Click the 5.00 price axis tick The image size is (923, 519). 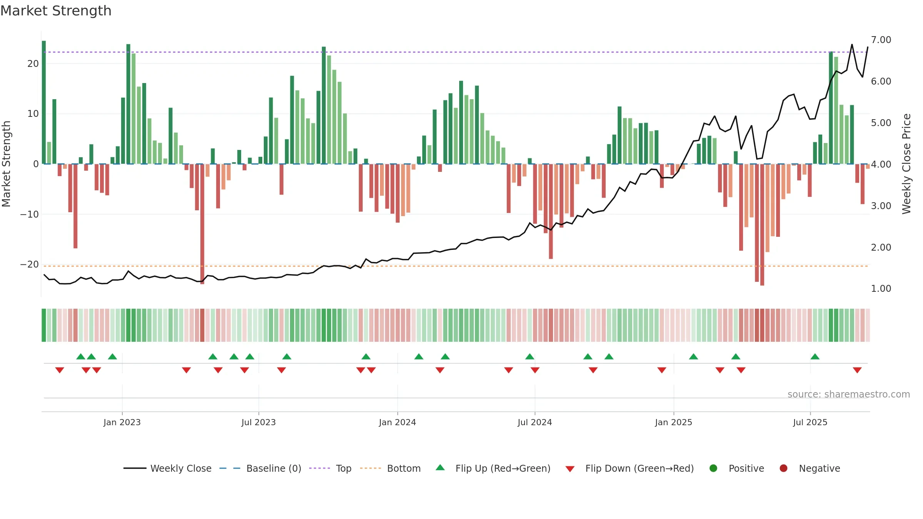tap(881, 123)
